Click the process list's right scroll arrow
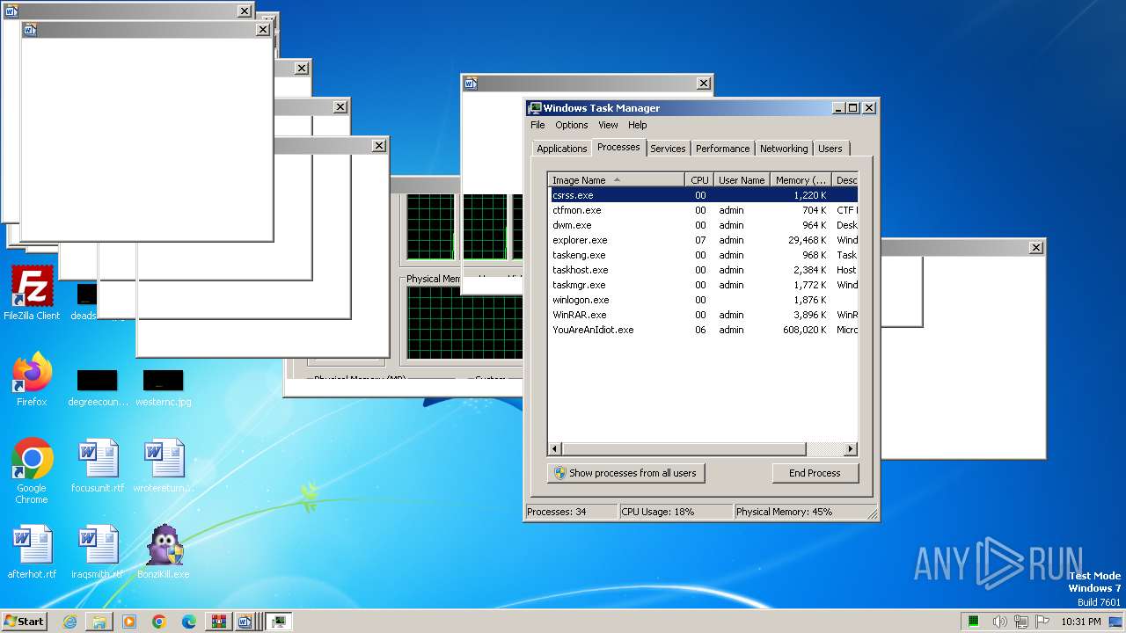The height and width of the screenshot is (633, 1126). 851,449
